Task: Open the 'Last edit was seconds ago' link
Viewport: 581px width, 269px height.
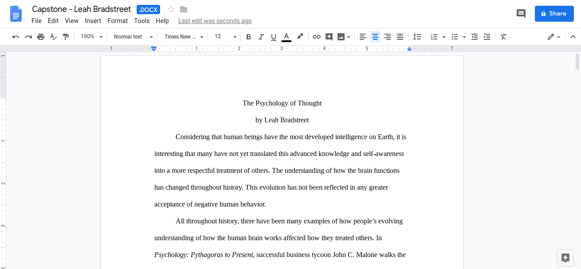Action: coord(215,21)
